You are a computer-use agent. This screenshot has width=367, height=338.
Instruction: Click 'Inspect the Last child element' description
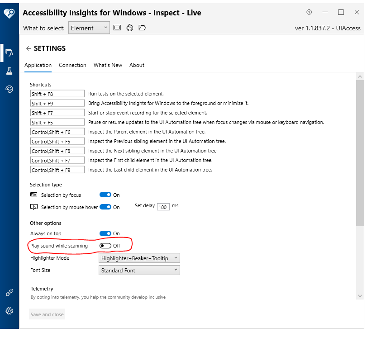coord(150,170)
